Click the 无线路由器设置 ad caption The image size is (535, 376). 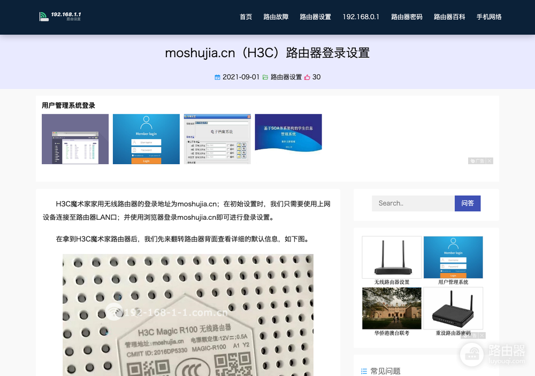392,282
